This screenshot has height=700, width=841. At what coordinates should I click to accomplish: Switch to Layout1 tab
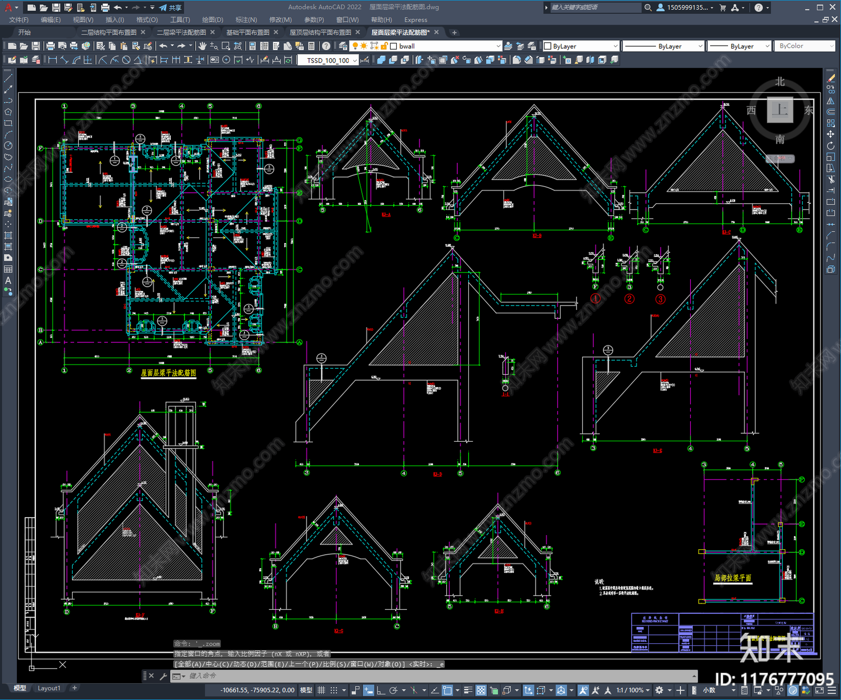pyautogui.click(x=49, y=688)
